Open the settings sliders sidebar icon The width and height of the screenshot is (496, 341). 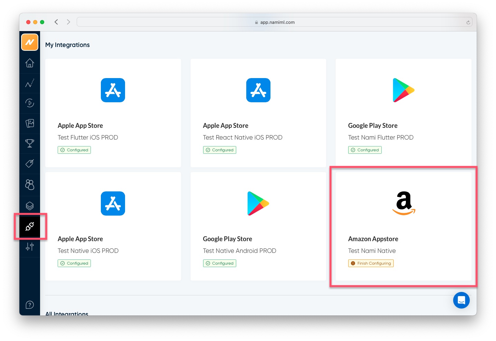pos(30,247)
